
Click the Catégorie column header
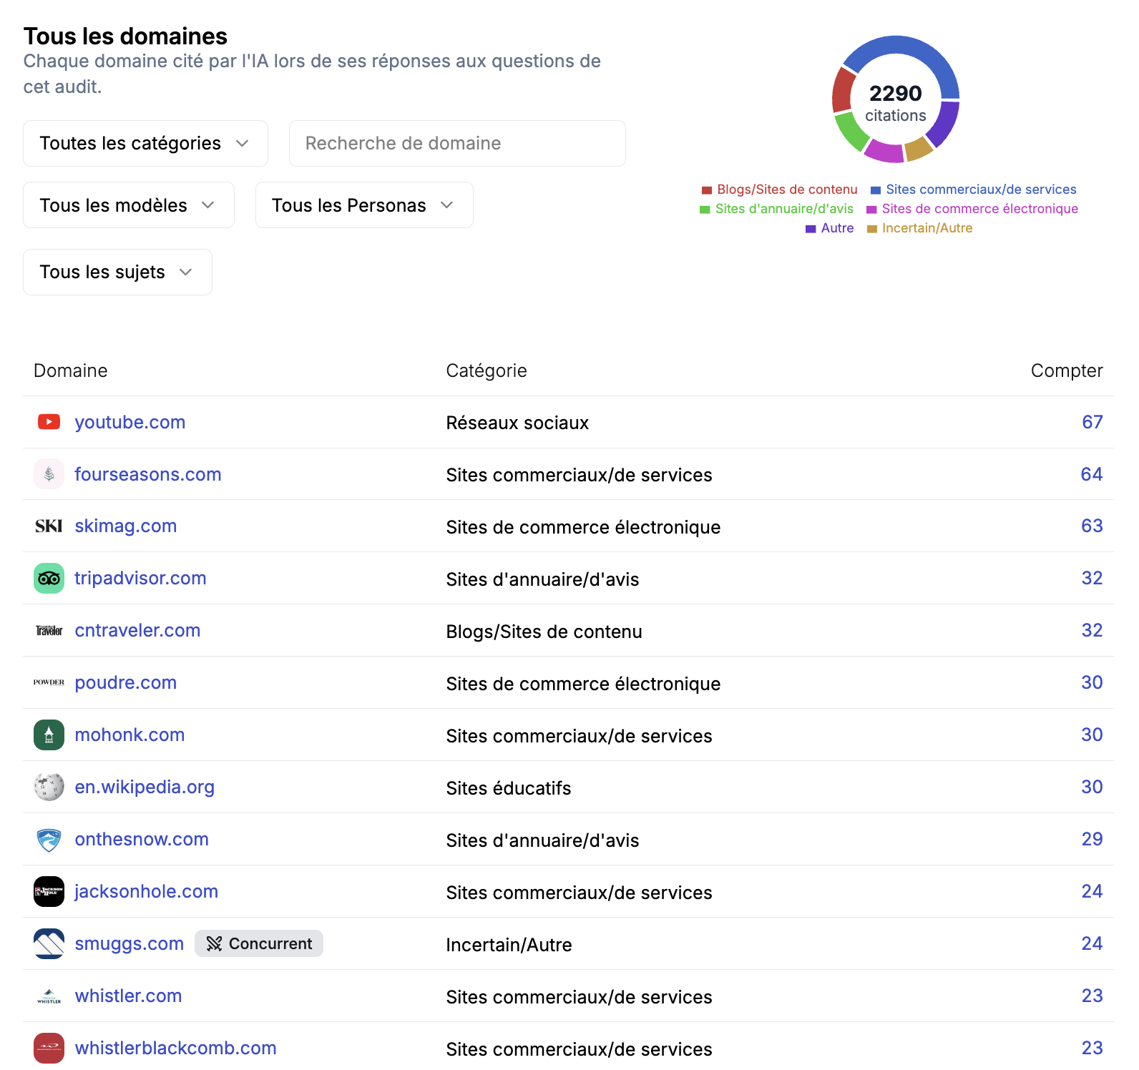click(x=487, y=370)
